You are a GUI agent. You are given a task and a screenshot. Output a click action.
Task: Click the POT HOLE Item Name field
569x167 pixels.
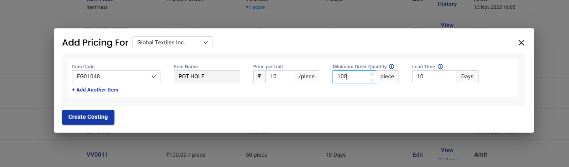click(206, 77)
